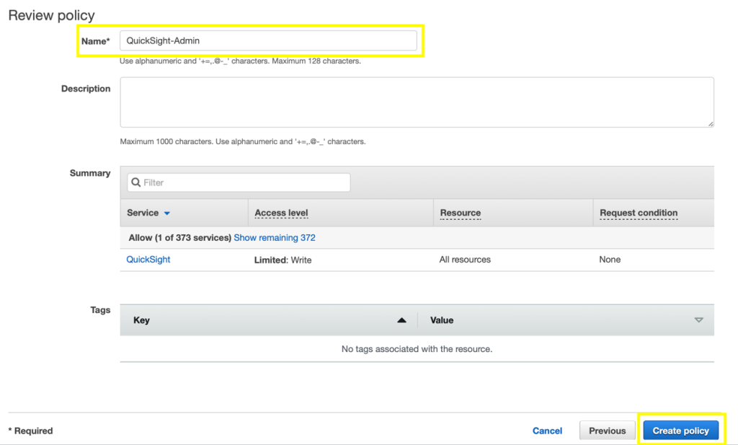The image size is (738, 445).
Task: Click the Request condition column header
Action: 639,213
